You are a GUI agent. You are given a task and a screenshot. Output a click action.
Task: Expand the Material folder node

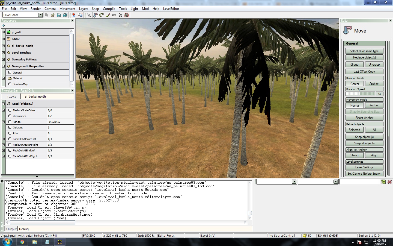tap(3, 78)
